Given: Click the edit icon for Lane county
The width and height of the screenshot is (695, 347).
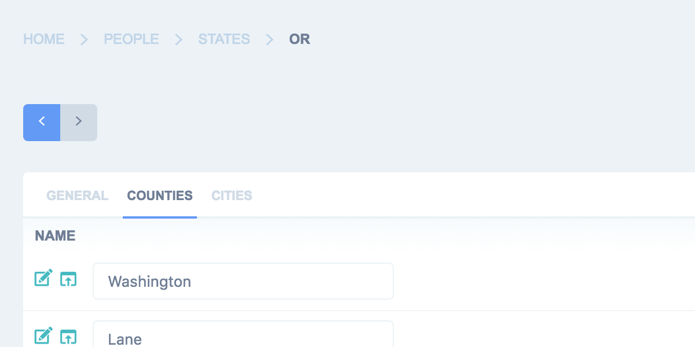Looking at the screenshot, I should (x=43, y=335).
